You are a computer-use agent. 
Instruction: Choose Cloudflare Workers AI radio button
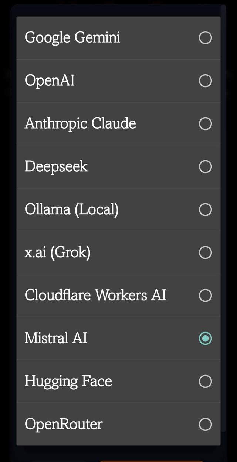click(205, 296)
